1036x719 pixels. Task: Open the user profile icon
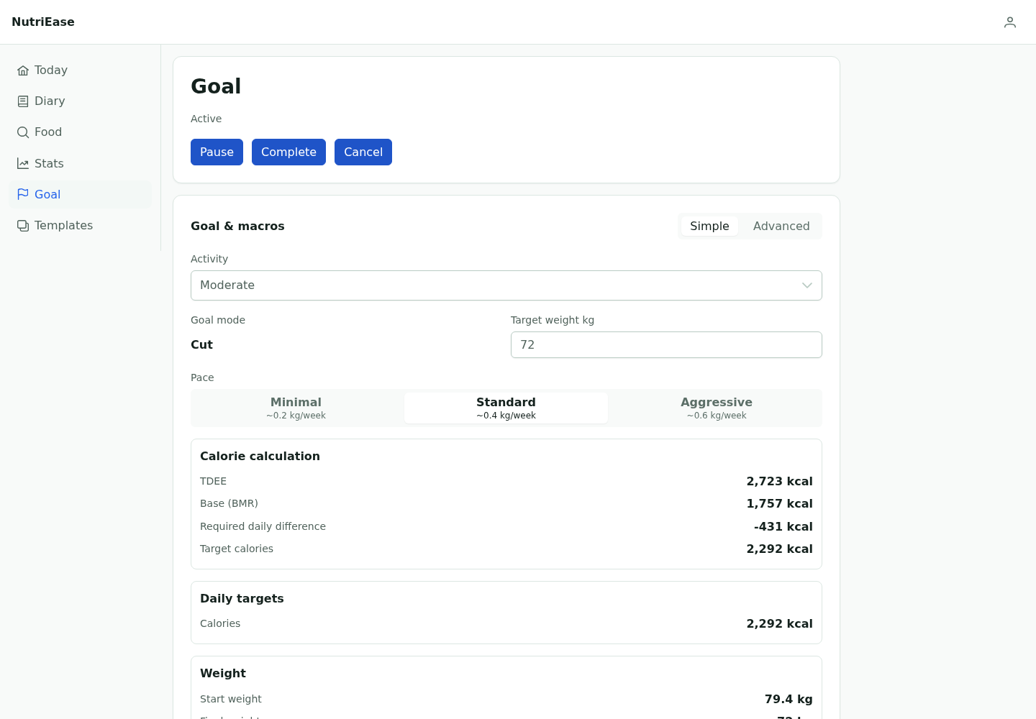(1010, 22)
